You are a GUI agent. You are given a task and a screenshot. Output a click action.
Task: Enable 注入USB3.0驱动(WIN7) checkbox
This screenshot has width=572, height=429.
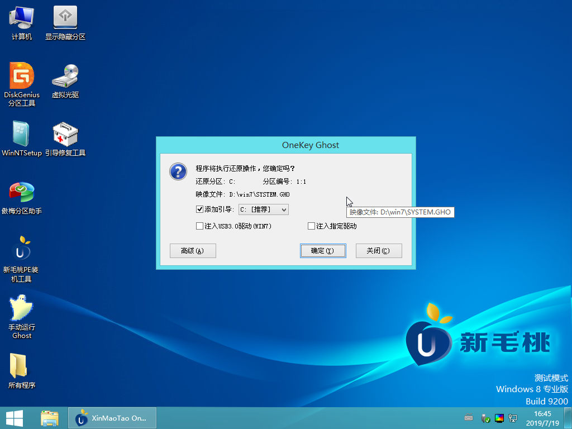pyautogui.click(x=200, y=226)
